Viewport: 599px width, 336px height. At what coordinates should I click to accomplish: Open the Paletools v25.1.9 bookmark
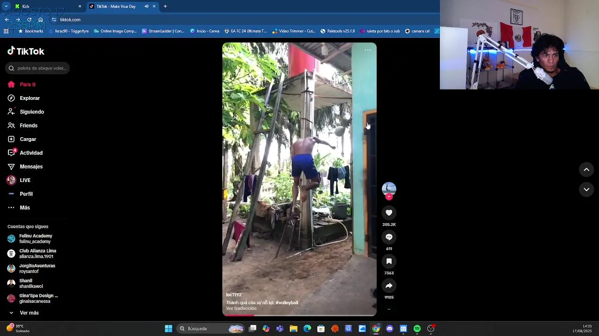click(337, 31)
